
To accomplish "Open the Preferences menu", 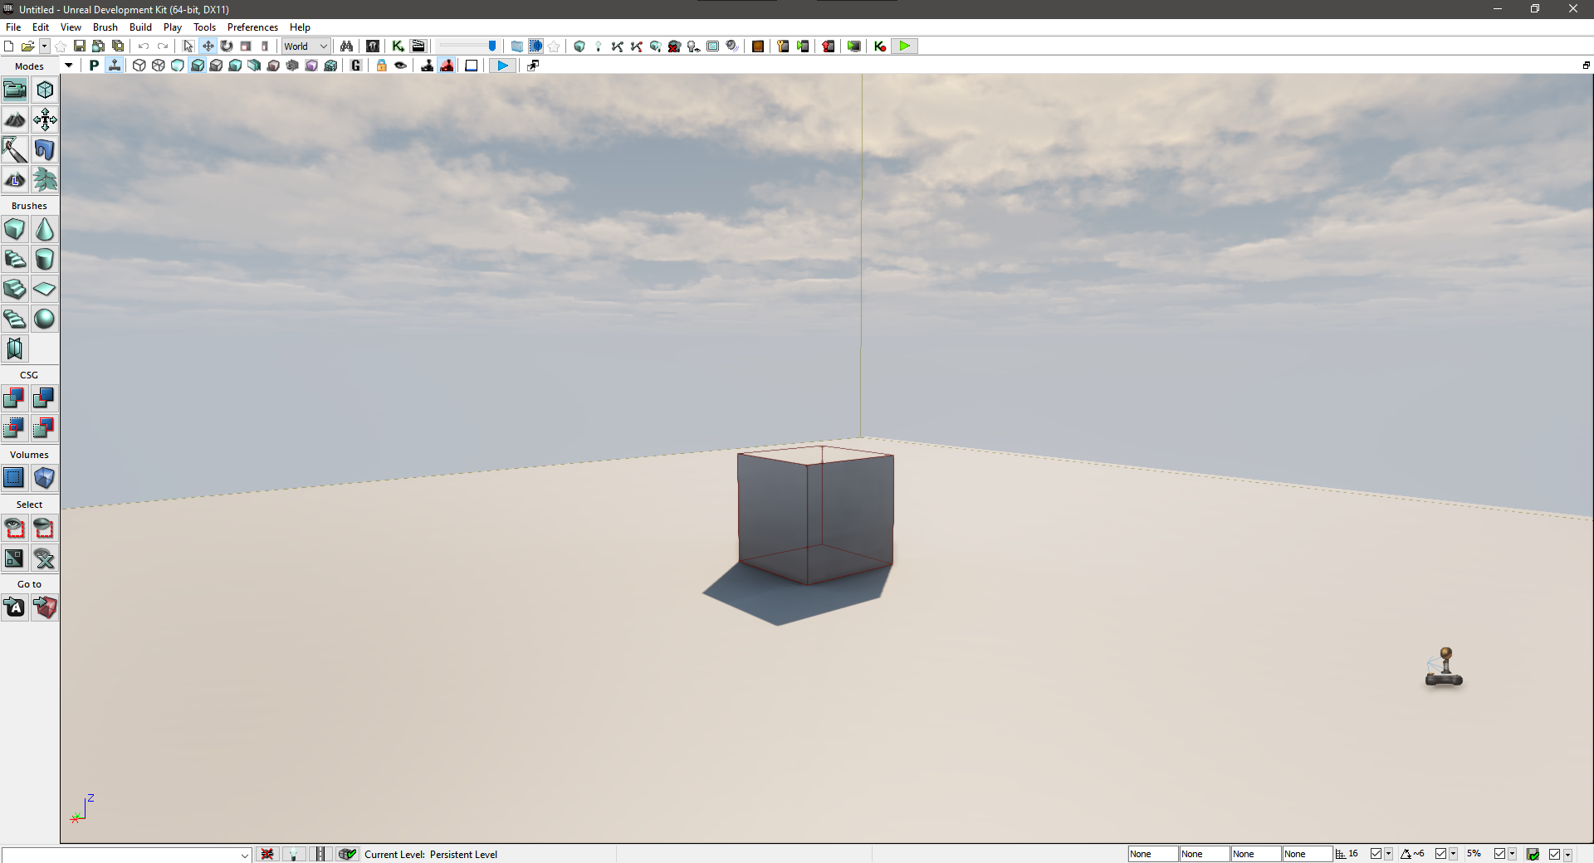I will 252,27.
